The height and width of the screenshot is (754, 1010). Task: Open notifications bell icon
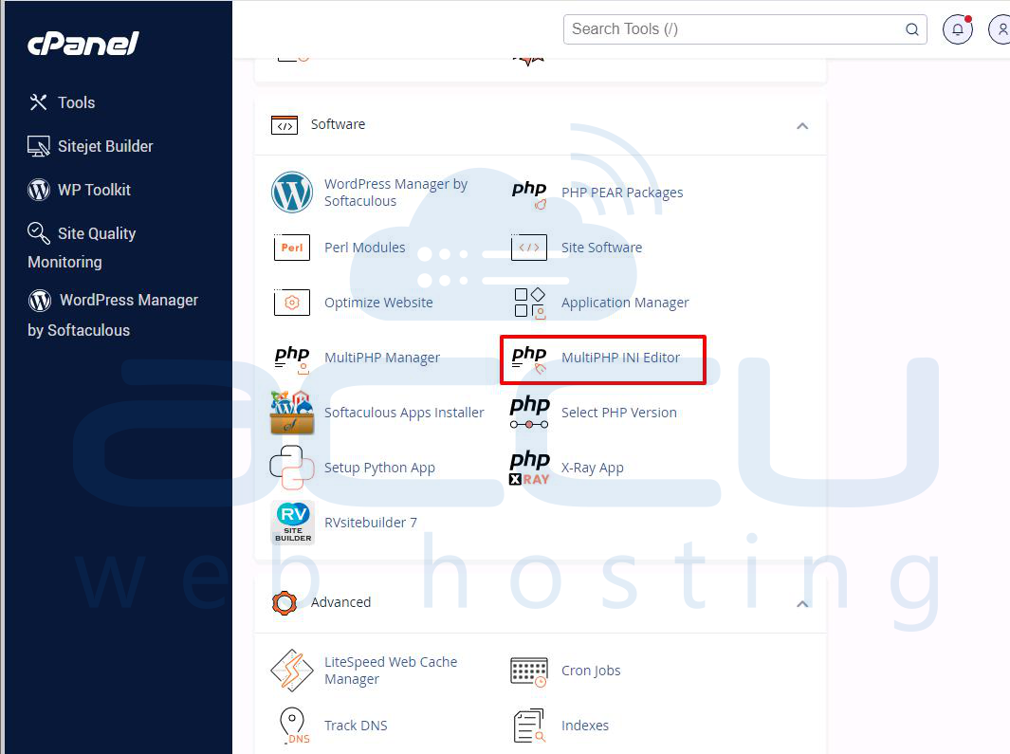click(x=958, y=29)
